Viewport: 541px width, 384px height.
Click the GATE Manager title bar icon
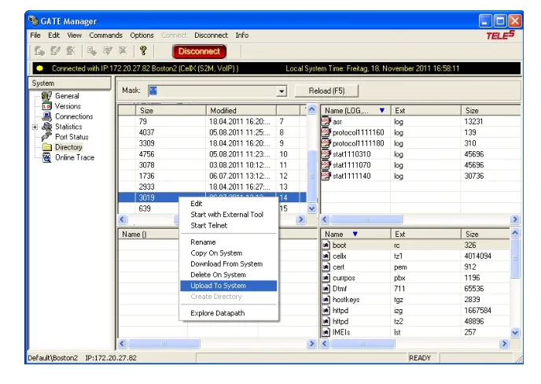tap(33, 20)
